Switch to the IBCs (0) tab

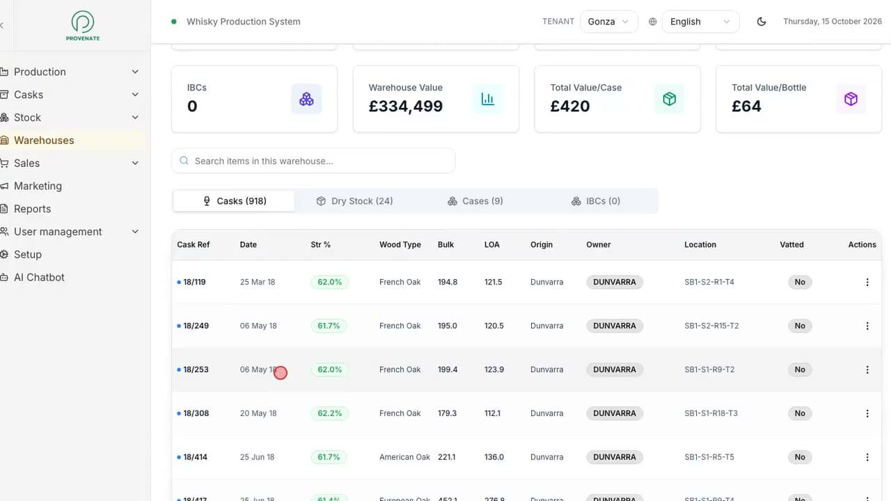click(595, 201)
